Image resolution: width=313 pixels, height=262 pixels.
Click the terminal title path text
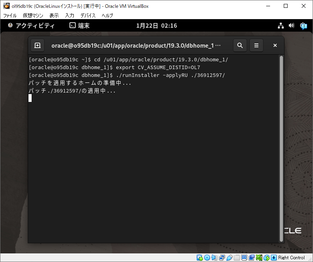click(x=136, y=46)
